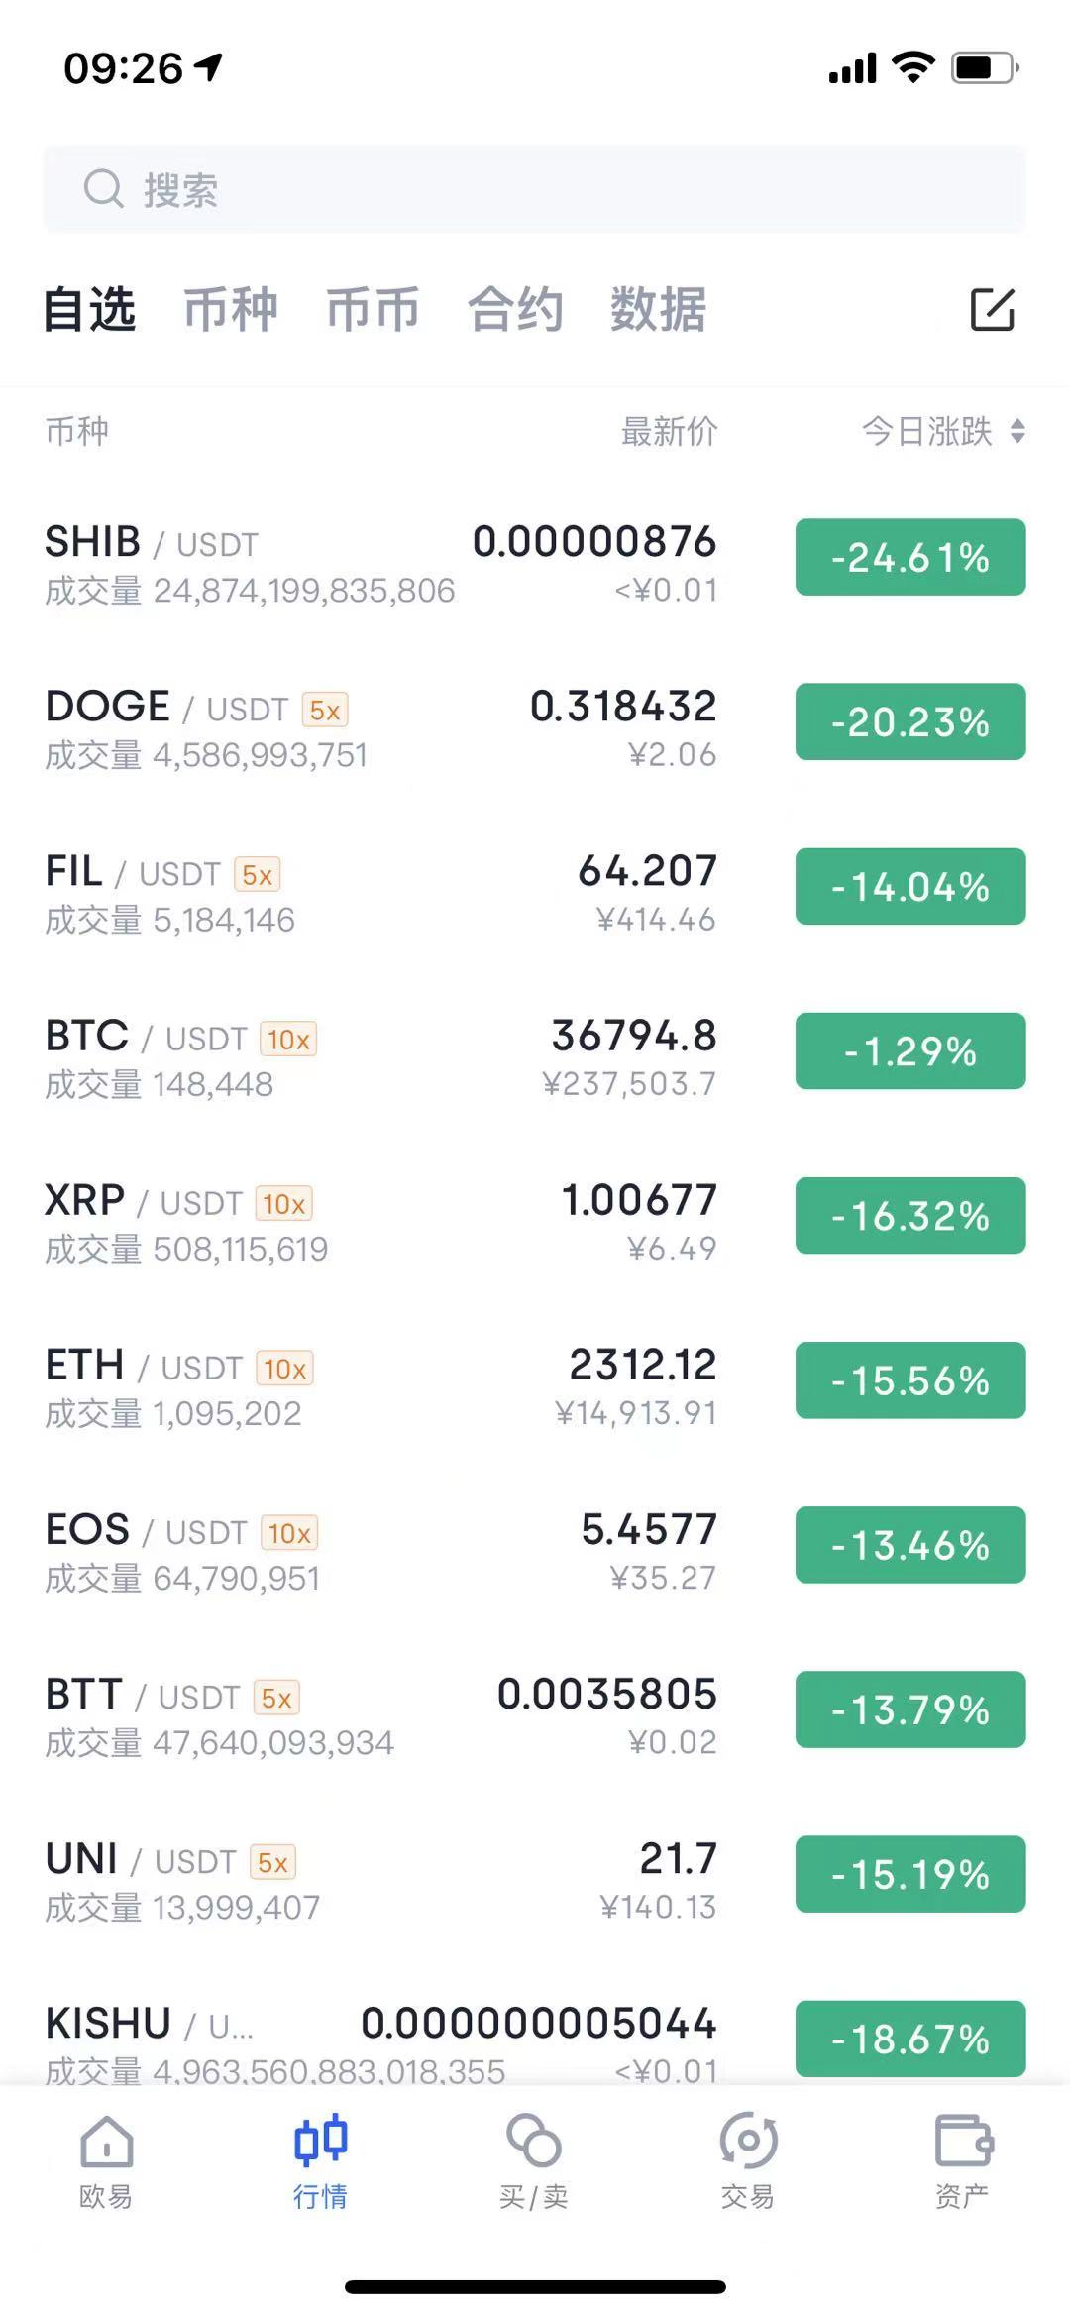Tap the 最新价 column header
The width and height of the screenshot is (1070, 2316).
(x=669, y=431)
